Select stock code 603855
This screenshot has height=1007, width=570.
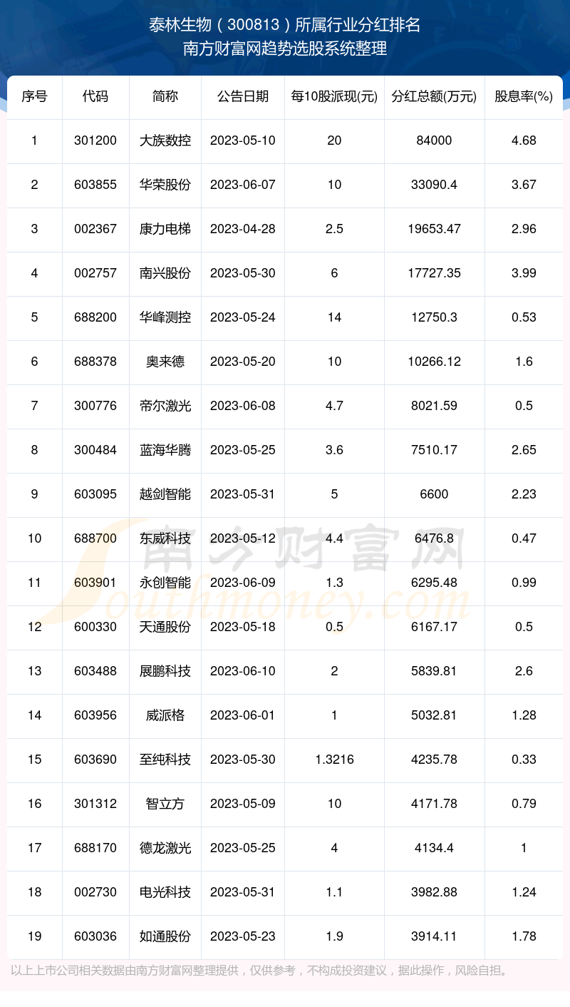pos(95,185)
